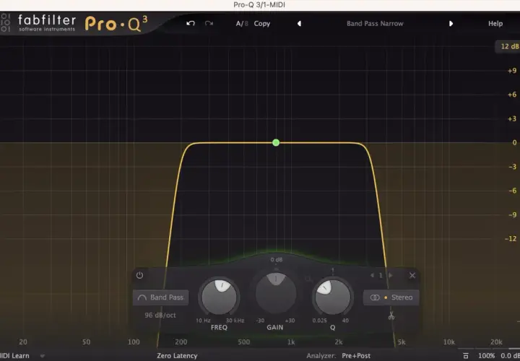Toggle the Gain-Q interaction icon
This screenshot has width=520, height=361.
coord(308,279)
